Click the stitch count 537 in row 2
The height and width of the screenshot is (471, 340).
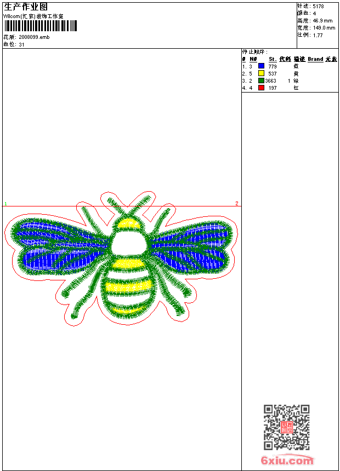coord(273,73)
